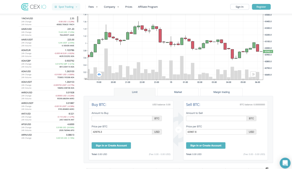Select the ADA/EUR trading pair
The height and width of the screenshot is (169, 292).
click(x=48, y=53)
